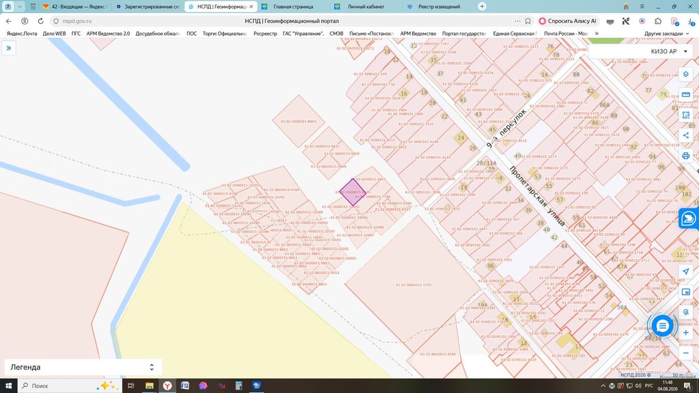
Task: Select the Пролетарская улица street label
Action: point(537,197)
